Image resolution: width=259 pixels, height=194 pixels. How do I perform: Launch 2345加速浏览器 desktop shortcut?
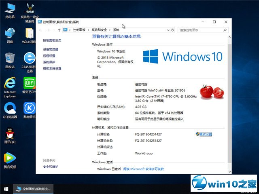tap(29, 62)
